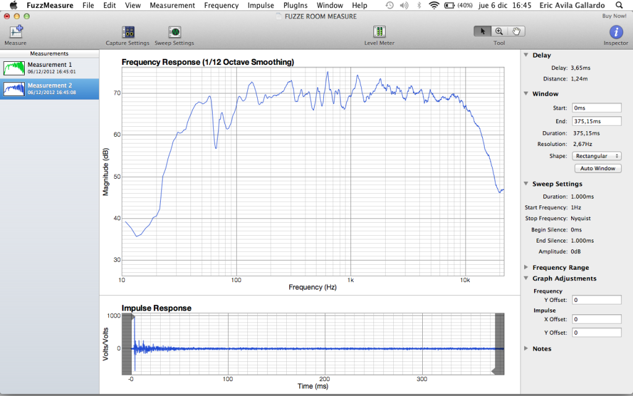Click the clock showing jue 6 dic 16:45

[505, 5]
